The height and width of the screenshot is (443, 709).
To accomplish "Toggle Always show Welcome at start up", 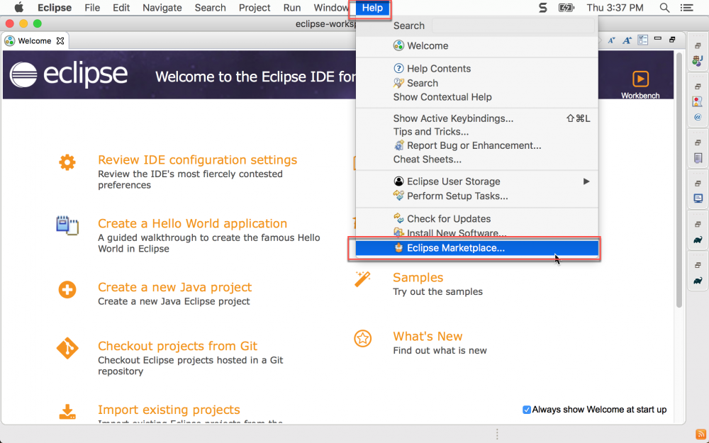I will pyautogui.click(x=527, y=410).
